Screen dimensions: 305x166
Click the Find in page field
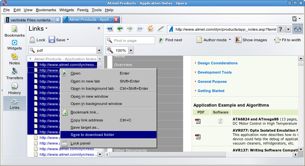pos(130,41)
